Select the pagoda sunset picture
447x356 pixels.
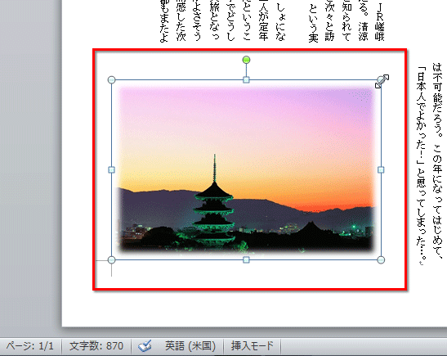coord(246,170)
